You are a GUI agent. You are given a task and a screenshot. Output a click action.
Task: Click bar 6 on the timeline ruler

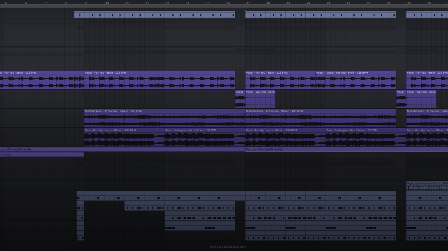[x=26, y=3]
